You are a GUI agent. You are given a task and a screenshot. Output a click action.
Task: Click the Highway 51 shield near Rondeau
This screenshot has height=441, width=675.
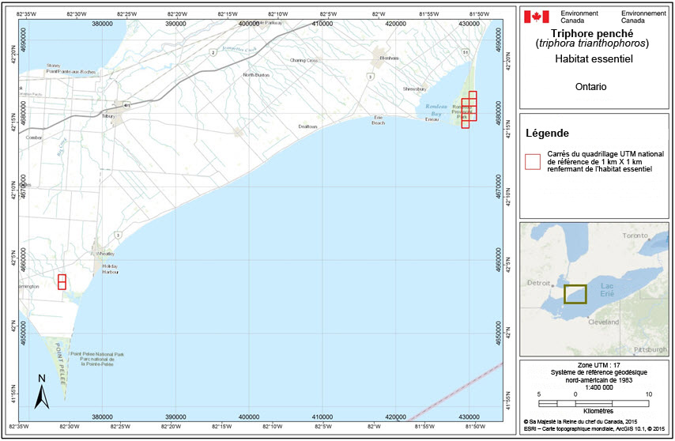tap(466, 52)
